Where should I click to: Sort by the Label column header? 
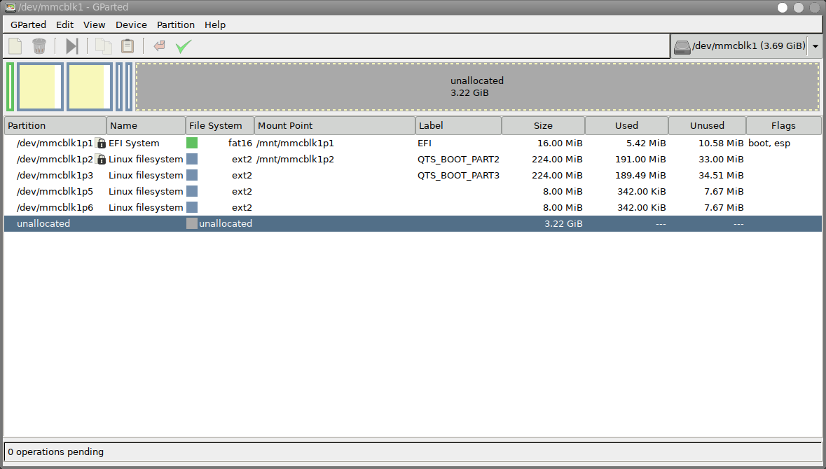tap(458, 126)
